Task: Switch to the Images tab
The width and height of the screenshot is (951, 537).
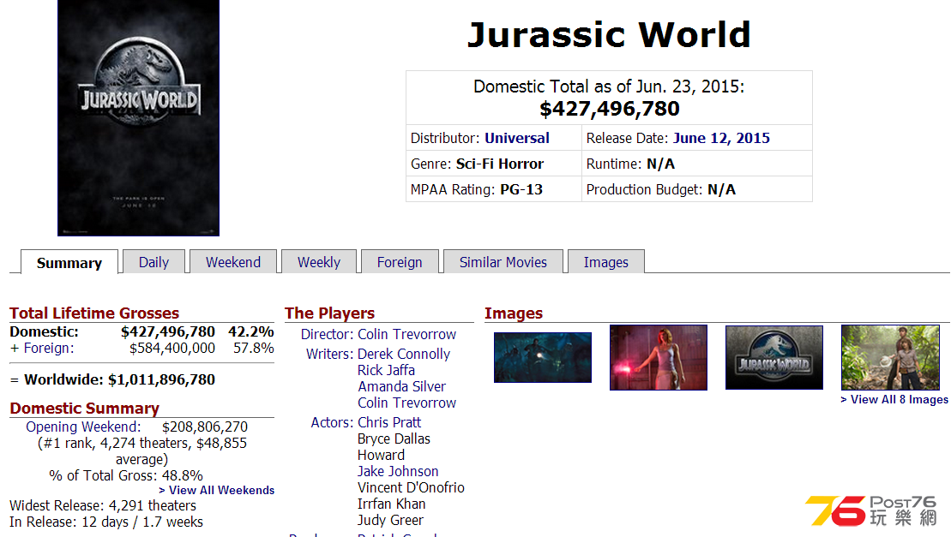Action: tap(606, 262)
